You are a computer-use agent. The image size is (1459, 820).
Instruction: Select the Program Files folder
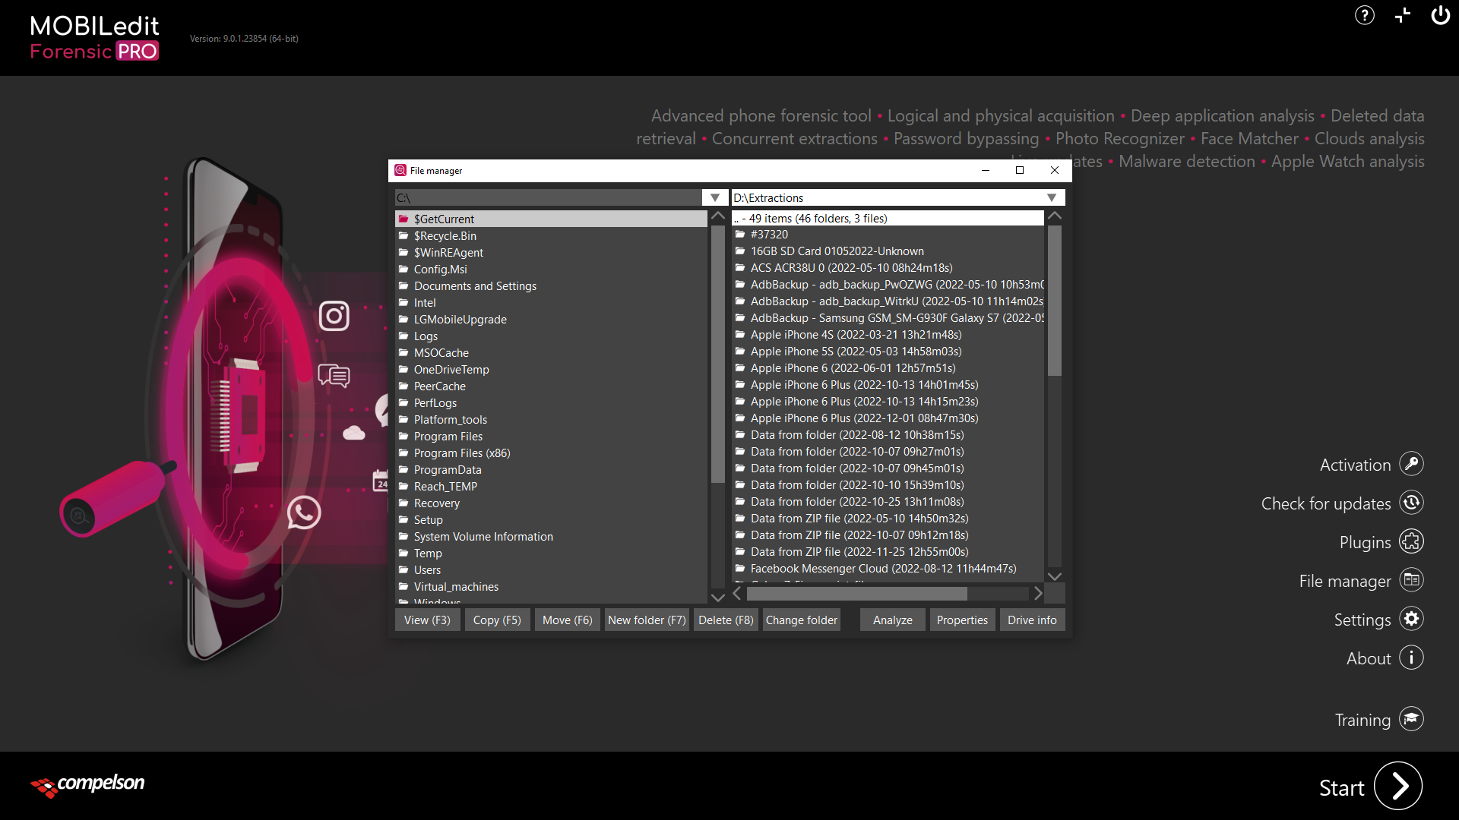coord(448,437)
